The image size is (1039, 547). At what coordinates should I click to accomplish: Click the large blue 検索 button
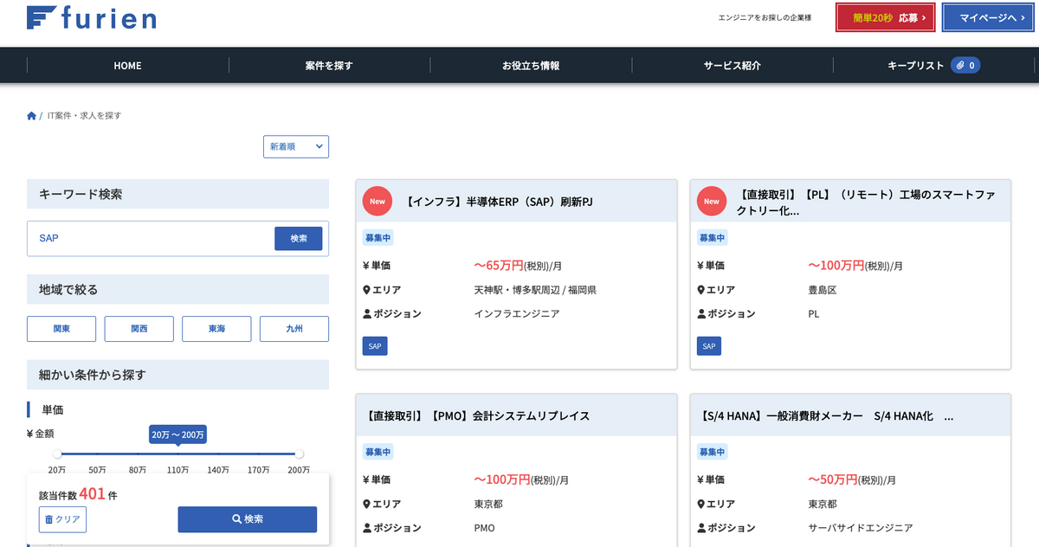coord(248,519)
